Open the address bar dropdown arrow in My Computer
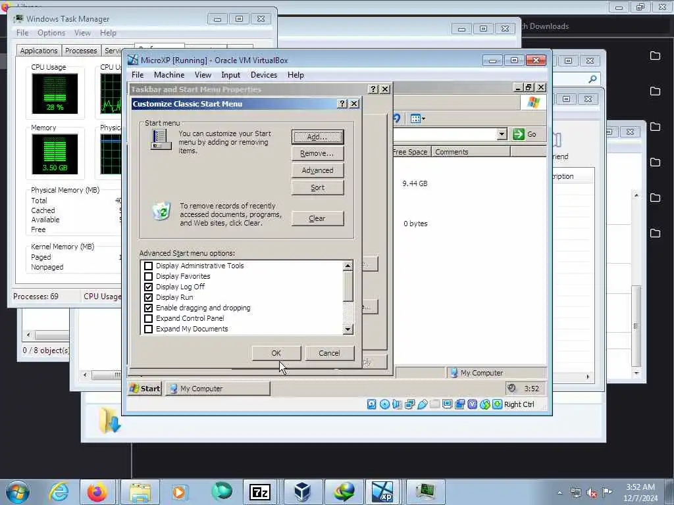This screenshot has width=674, height=505. tap(502, 134)
